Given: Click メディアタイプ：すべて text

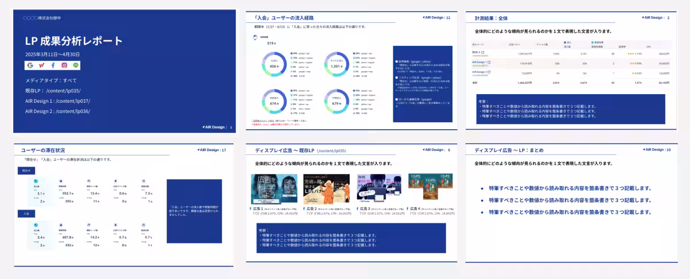Looking at the screenshot, I should [51, 80].
